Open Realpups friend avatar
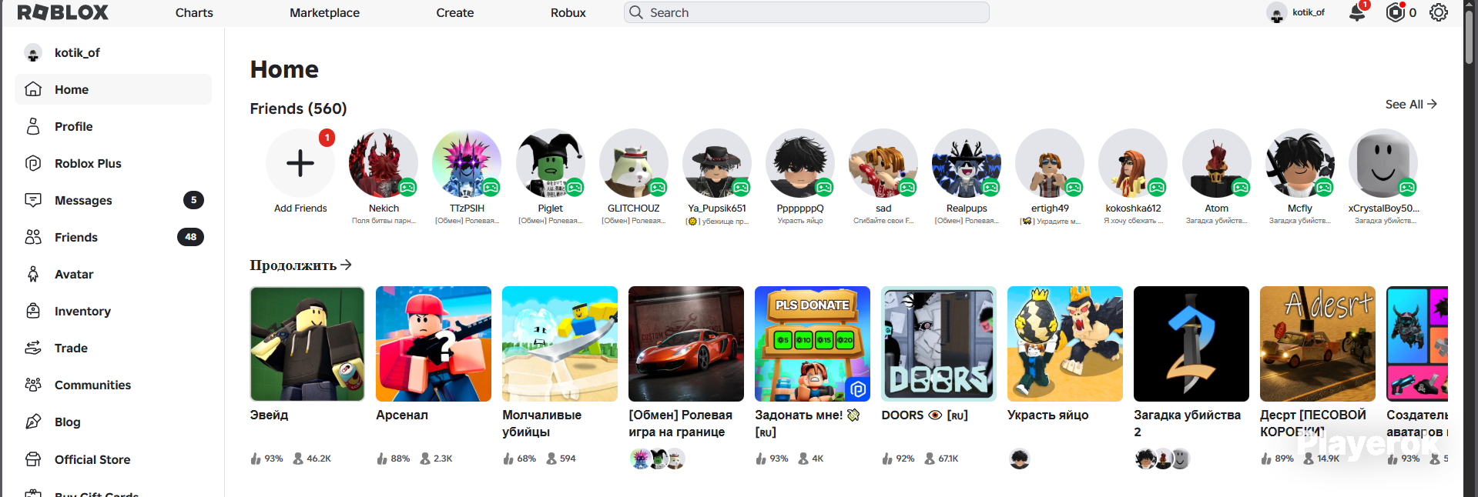 tap(967, 163)
